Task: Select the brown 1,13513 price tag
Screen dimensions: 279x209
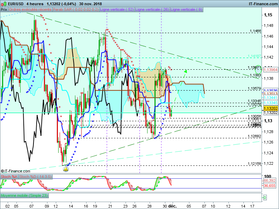Action: tap(270, 94)
